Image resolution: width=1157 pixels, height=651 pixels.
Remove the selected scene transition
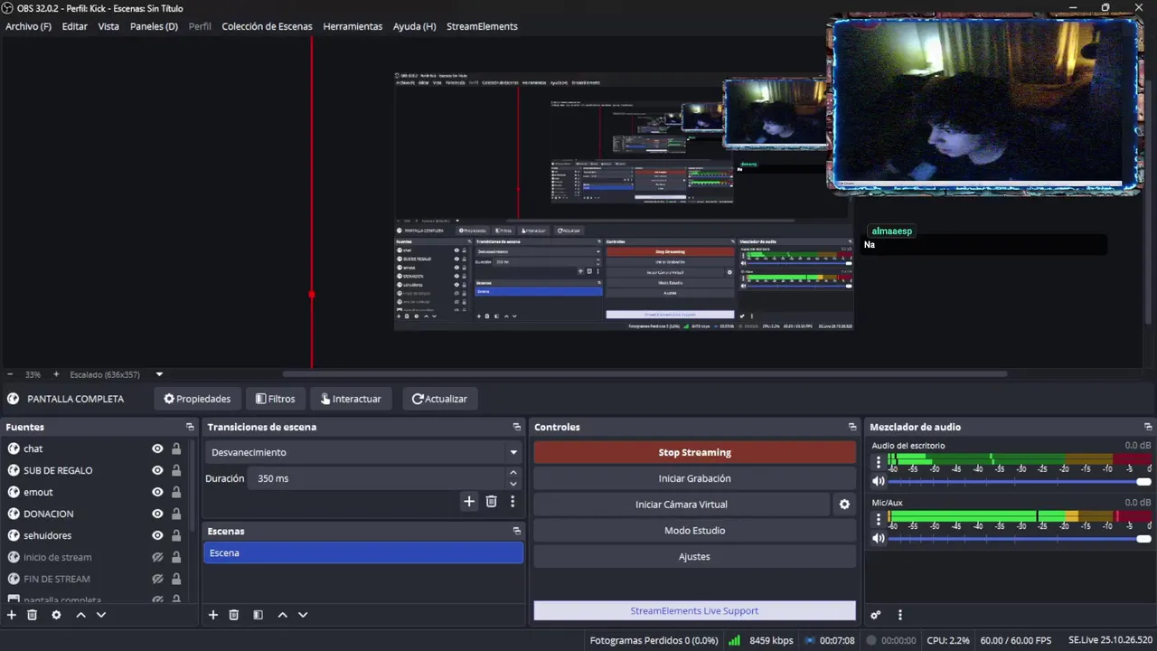click(491, 501)
